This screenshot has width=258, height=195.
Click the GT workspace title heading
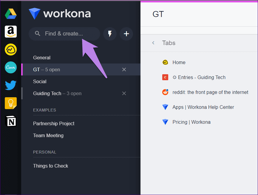coord(158,14)
